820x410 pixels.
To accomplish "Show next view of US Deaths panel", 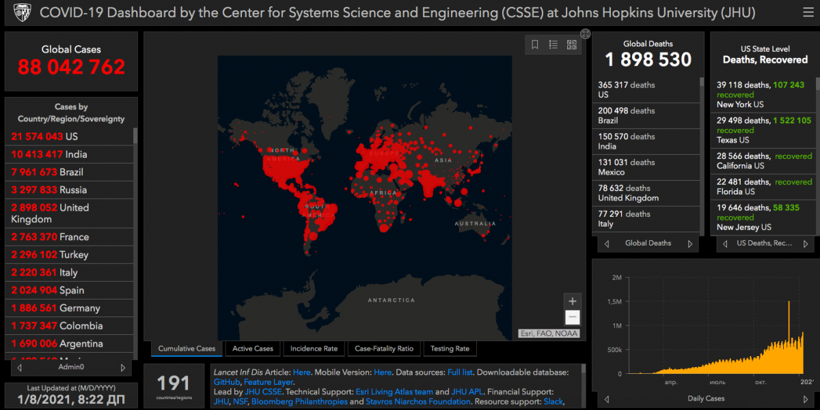I will [807, 244].
